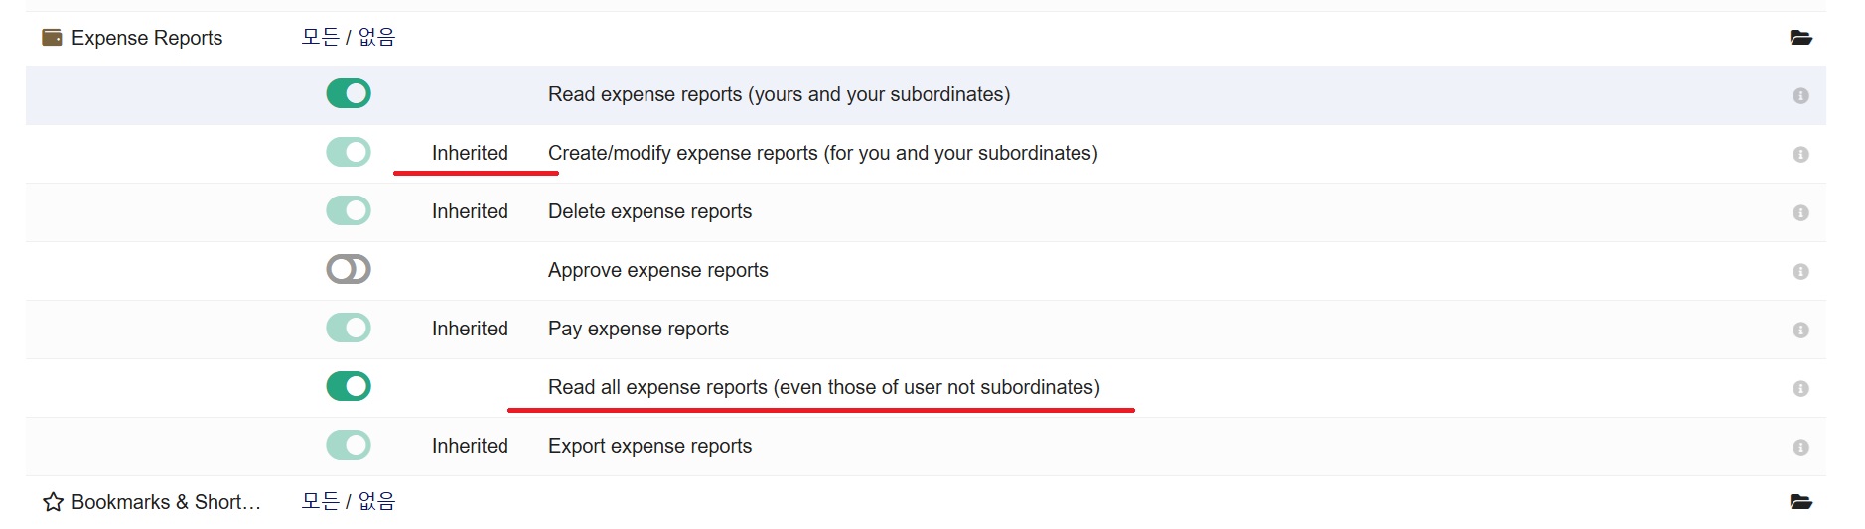Enable the Approve expense reports permission
This screenshot has height=529, width=1865.
pyautogui.click(x=349, y=269)
